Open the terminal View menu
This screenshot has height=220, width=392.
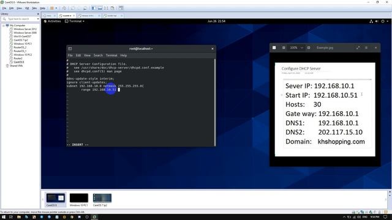click(x=87, y=56)
